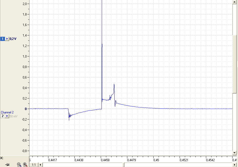Screen dimensions: 238x167
Task: Click the 0,4458 tick label on the time axis
Action: click(x=105, y=160)
